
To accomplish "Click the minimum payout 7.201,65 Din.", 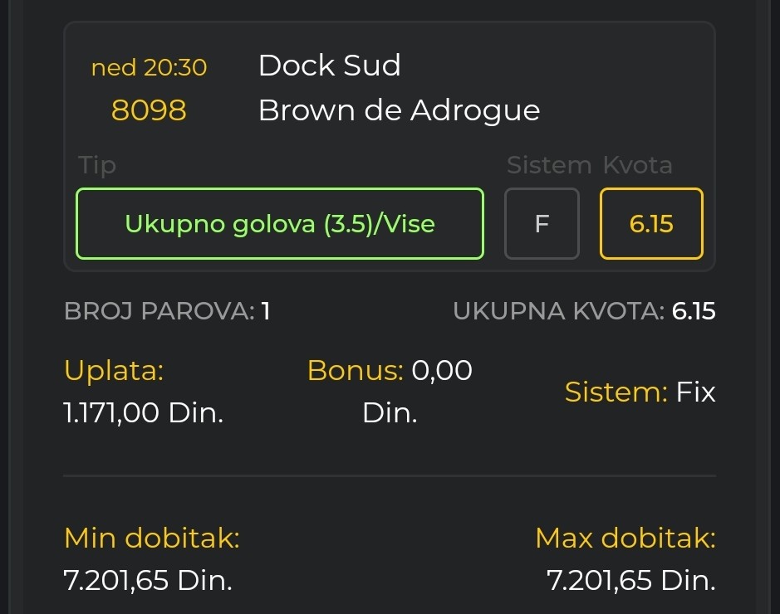I will (x=148, y=580).
